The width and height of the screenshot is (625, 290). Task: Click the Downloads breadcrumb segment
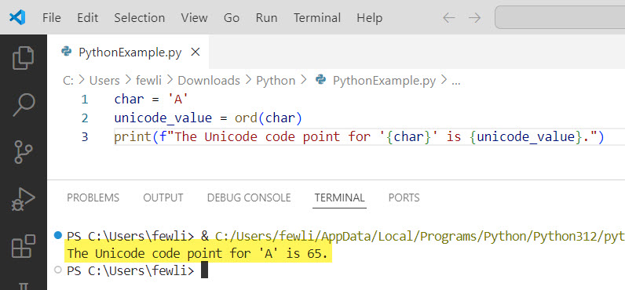tap(209, 81)
